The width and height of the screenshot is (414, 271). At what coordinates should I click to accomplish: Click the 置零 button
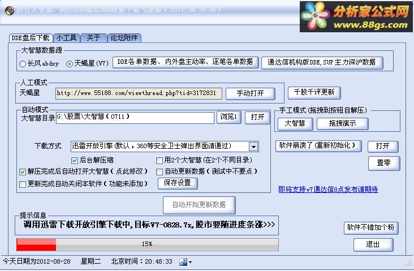pos(383,164)
